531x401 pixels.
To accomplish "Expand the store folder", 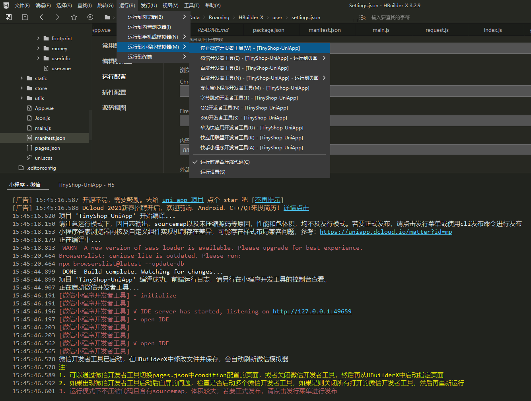I will click(x=21, y=88).
